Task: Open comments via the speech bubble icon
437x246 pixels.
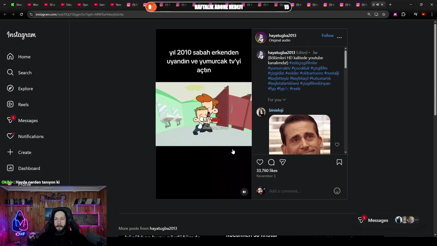Action: pyautogui.click(x=271, y=162)
